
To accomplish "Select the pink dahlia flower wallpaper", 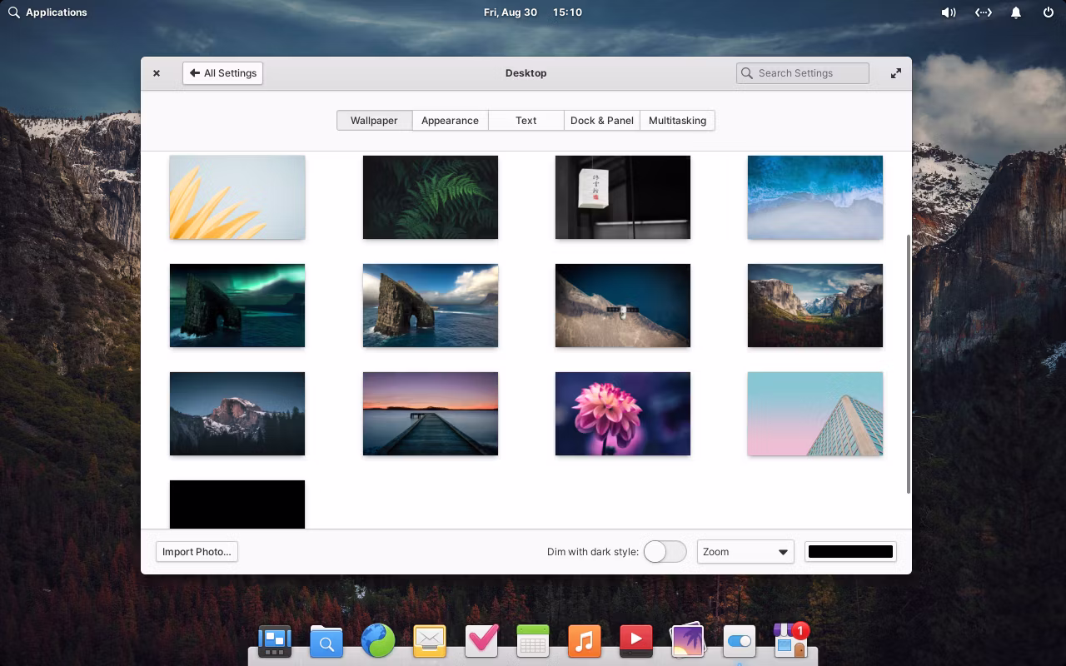I will tap(622, 414).
